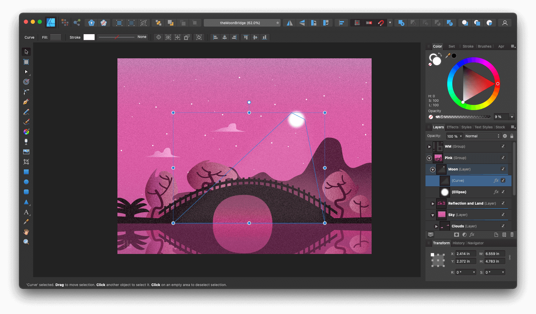Expand the Reflection and Land layer
The width and height of the screenshot is (536, 314).
click(x=433, y=203)
